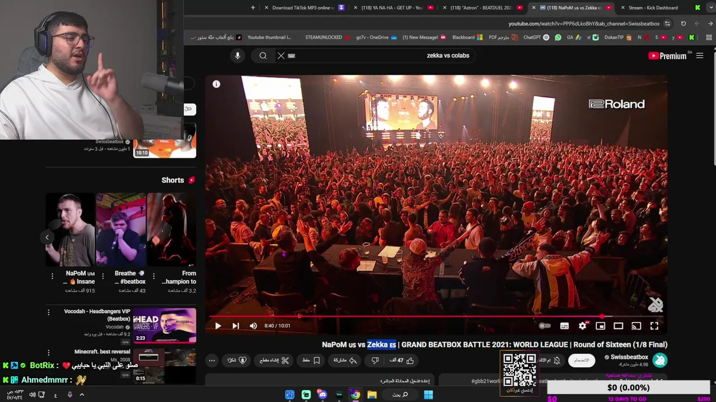Open the ChatGPT bookmark

(536, 37)
